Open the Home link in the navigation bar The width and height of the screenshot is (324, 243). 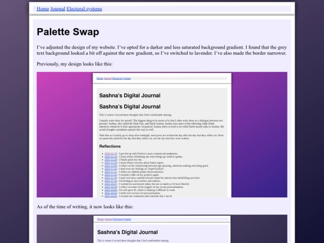point(43,9)
